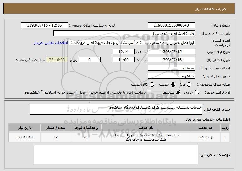Select متوسط purchase type radio
The width and height of the screenshot is (242, 171).
tap(178, 93)
